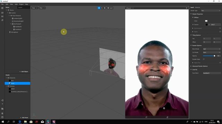Open the Cull Mode dropdown
The image size is (222, 124).
pyautogui.click(x=212, y=52)
